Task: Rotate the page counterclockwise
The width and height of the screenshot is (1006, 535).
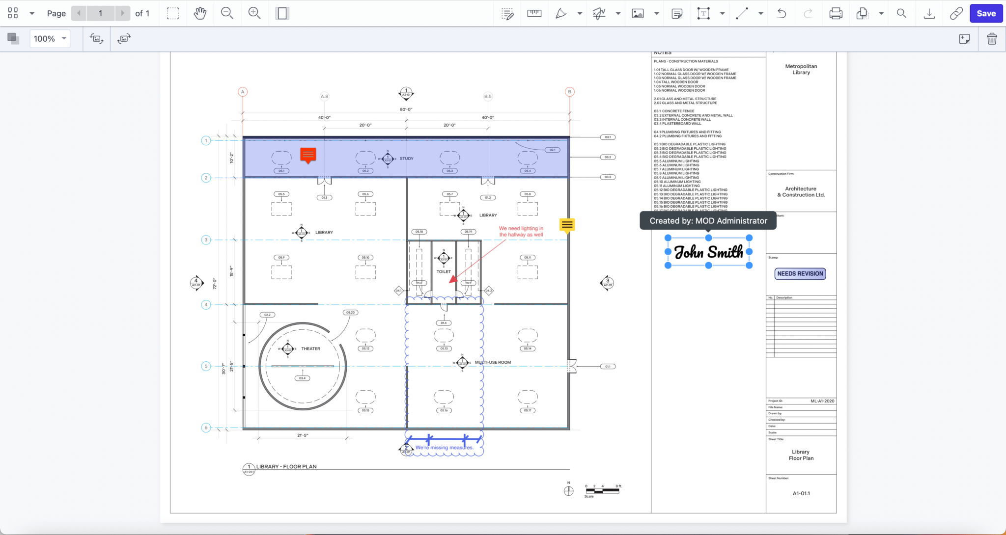Action: [97, 38]
